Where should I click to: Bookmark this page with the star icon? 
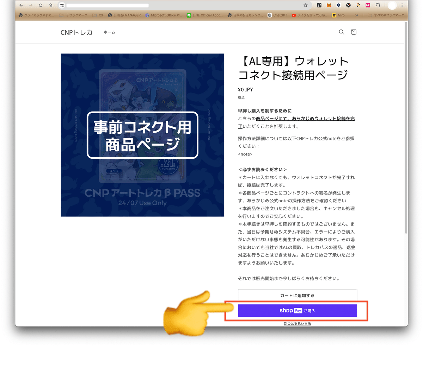coord(306,5)
